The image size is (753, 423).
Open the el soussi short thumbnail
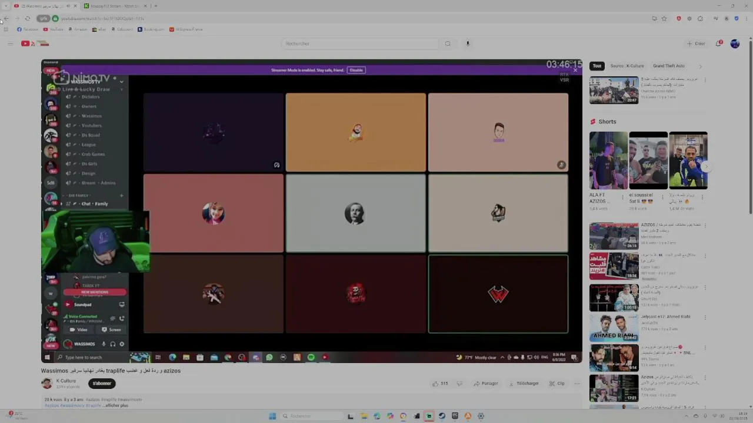648,160
